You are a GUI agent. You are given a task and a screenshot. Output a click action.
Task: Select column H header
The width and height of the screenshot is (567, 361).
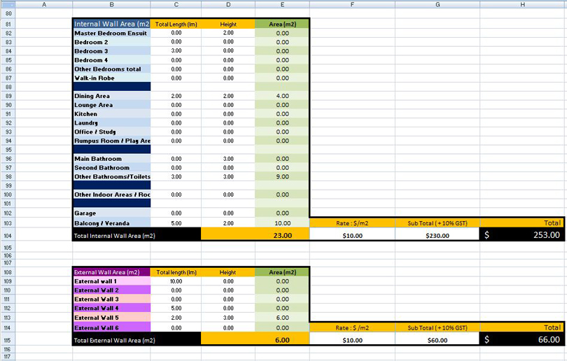522,4
